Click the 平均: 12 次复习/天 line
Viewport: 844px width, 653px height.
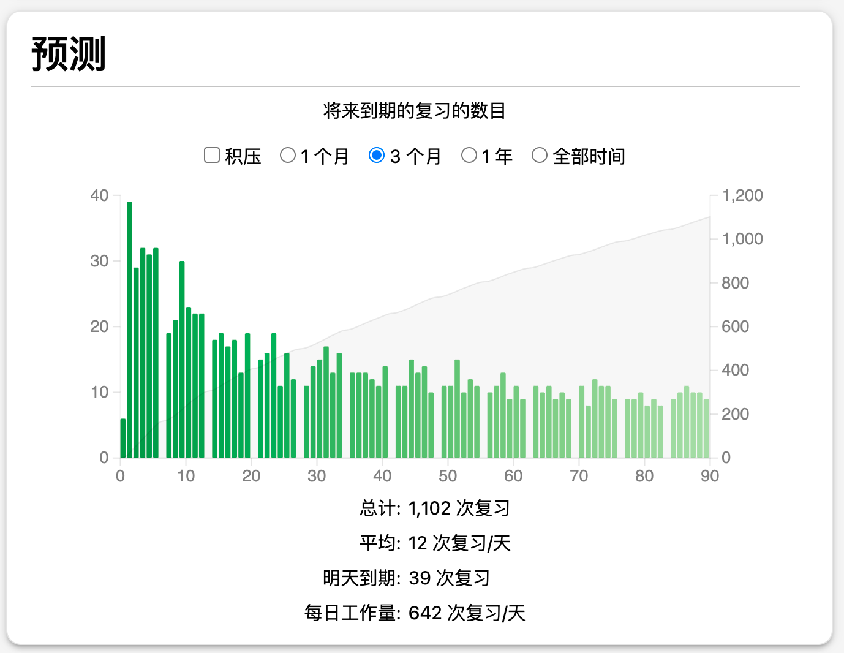pos(435,543)
